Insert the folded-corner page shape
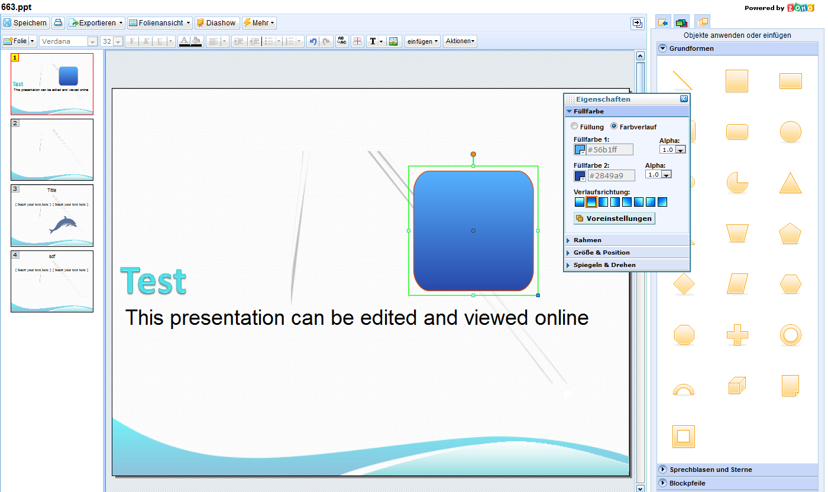Image resolution: width=828 pixels, height=492 pixels. pyautogui.click(x=791, y=386)
